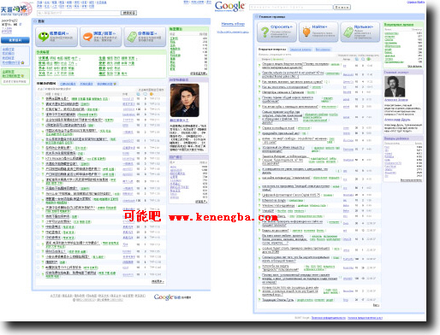The image size is (440, 335).
Task: Switch to the second tab above the left question list
Action: (x=68, y=84)
